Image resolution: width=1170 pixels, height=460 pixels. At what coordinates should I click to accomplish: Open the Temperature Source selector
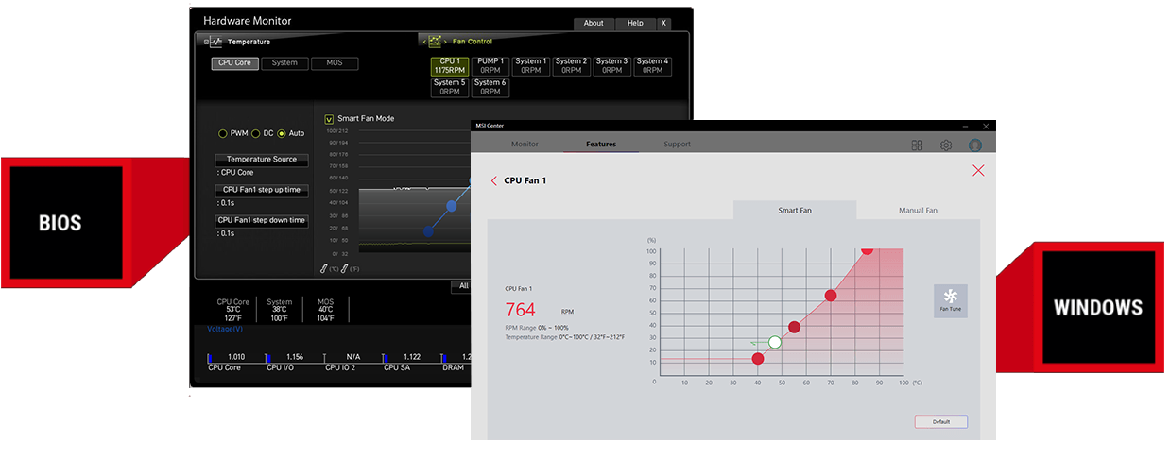coord(261,160)
